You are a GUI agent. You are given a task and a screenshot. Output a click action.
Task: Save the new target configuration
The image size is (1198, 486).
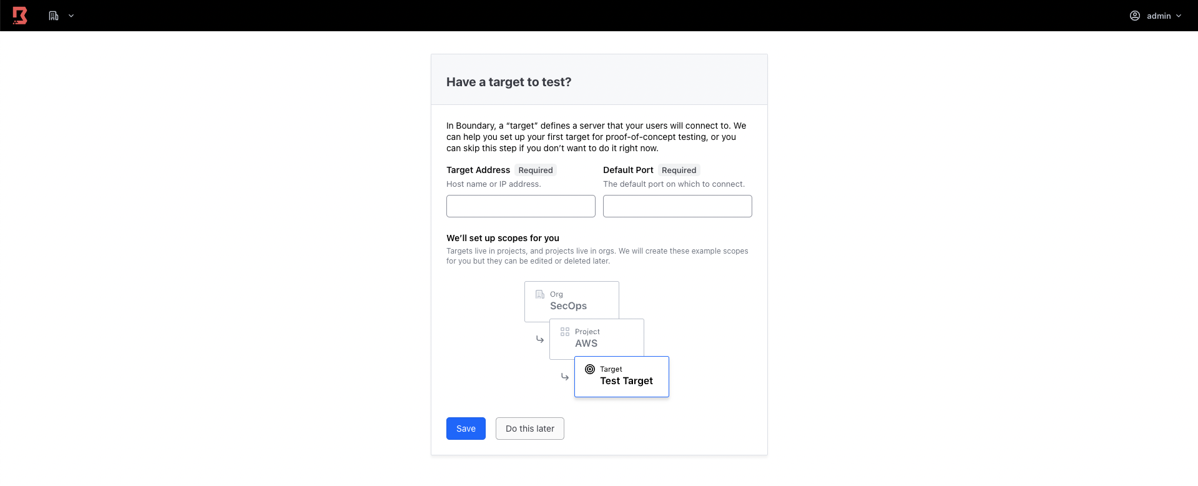point(465,429)
